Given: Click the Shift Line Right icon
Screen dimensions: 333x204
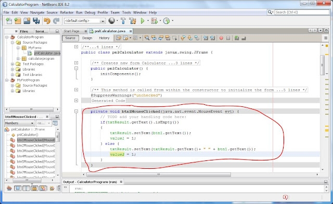Looking at the screenshot, I should pyautogui.click(x=213, y=38).
